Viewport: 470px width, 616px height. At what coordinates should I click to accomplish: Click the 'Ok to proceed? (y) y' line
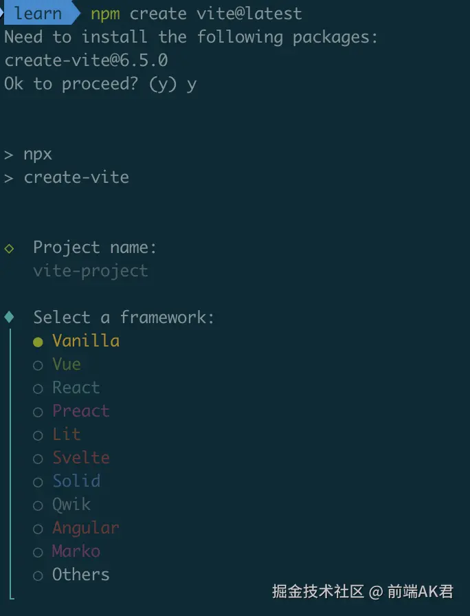(x=100, y=84)
